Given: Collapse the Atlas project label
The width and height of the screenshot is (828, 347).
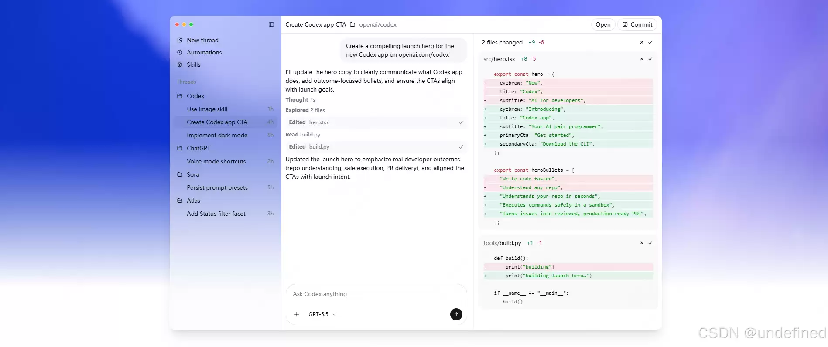Looking at the screenshot, I should click(x=193, y=201).
